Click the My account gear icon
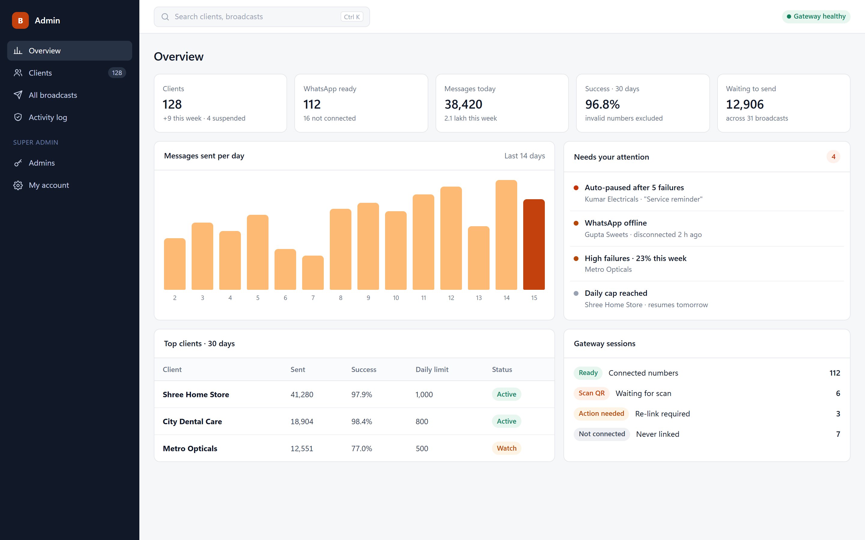The width and height of the screenshot is (865, 540). click(18, 185)
